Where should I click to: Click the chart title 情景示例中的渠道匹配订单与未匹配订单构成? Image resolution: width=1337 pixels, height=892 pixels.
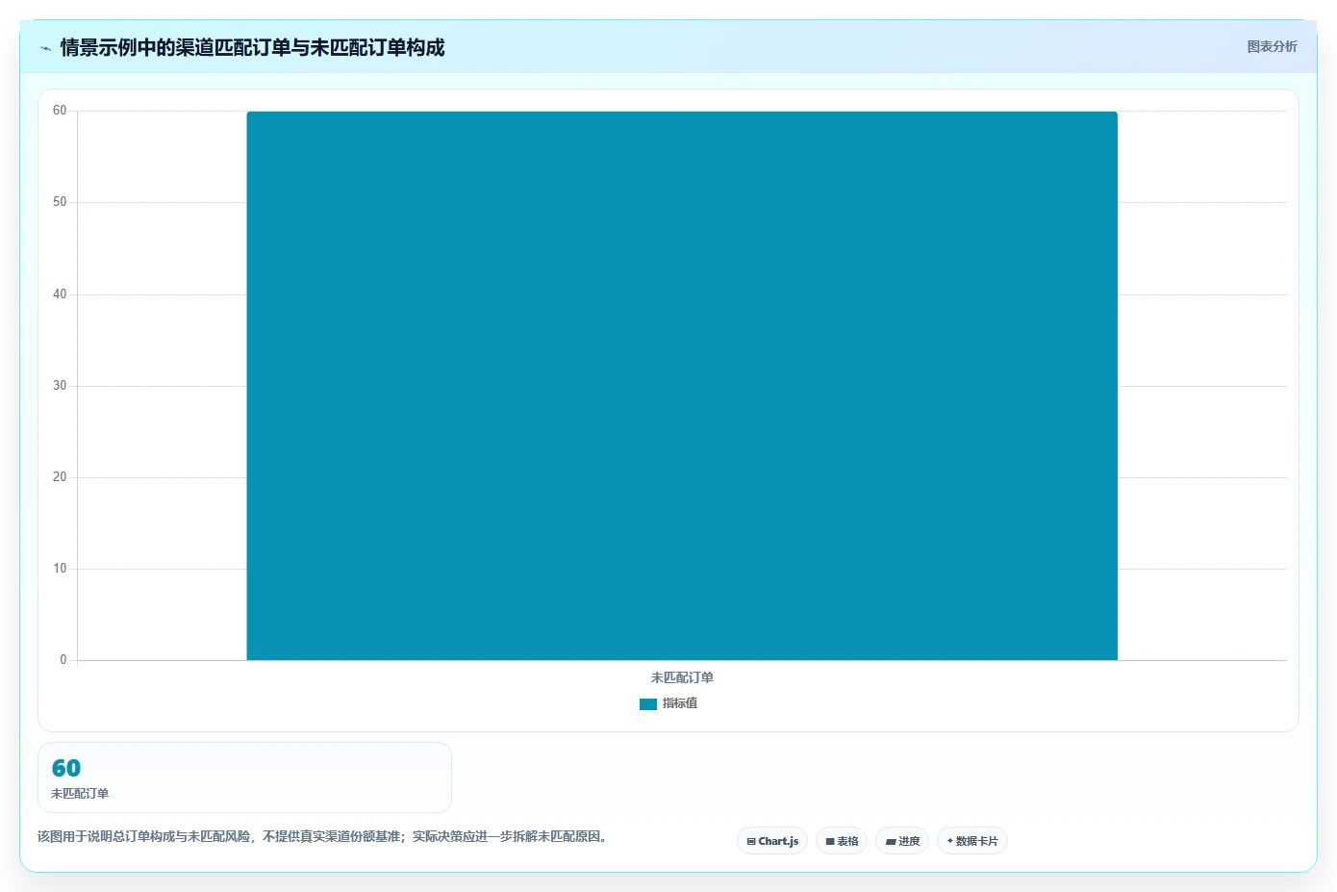[x=252, y=47]
